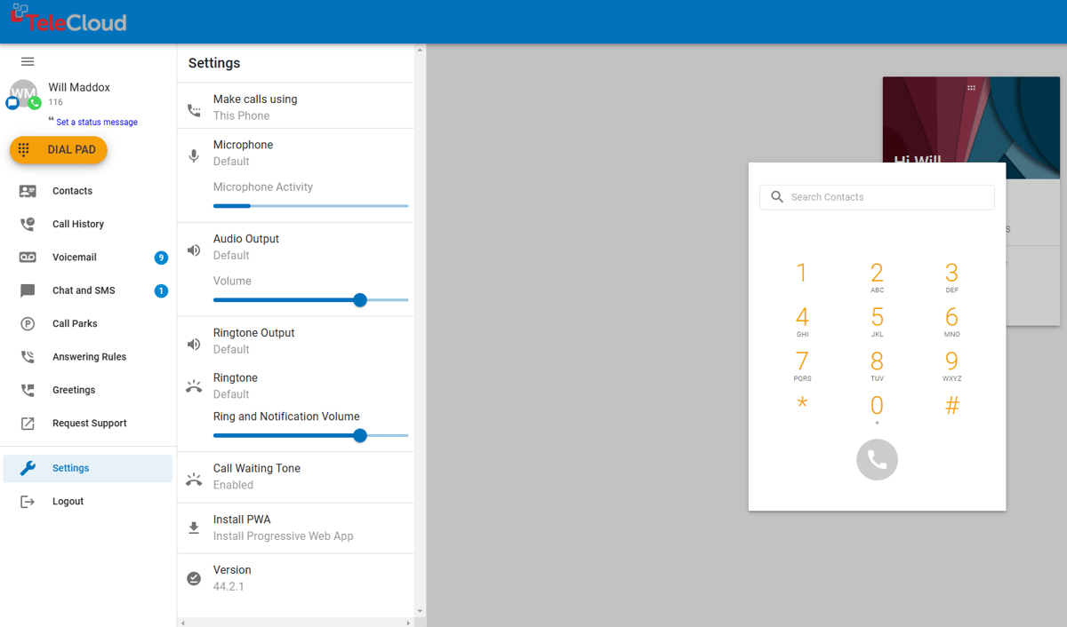
Task: Click the Call Parks icon
Action: tap(28, 324)
